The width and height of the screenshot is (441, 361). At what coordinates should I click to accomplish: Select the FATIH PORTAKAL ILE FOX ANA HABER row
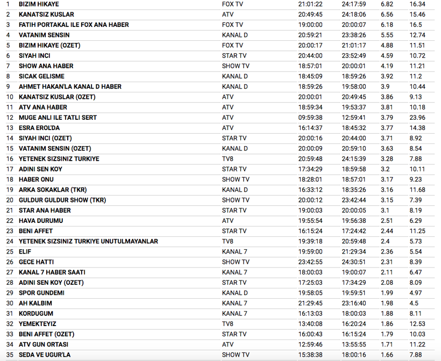click(x=74, y=25)
